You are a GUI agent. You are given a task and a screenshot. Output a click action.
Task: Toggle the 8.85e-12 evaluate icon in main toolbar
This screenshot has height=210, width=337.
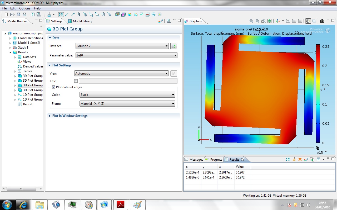click(61, 14)
